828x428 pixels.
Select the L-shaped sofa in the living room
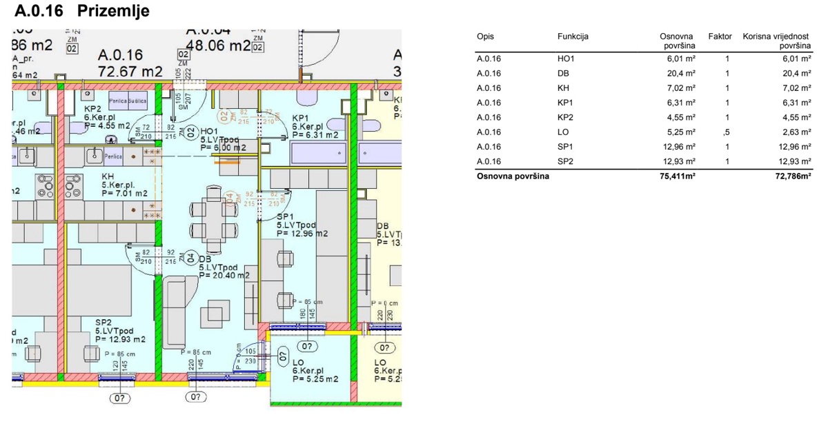coord(176,310)
